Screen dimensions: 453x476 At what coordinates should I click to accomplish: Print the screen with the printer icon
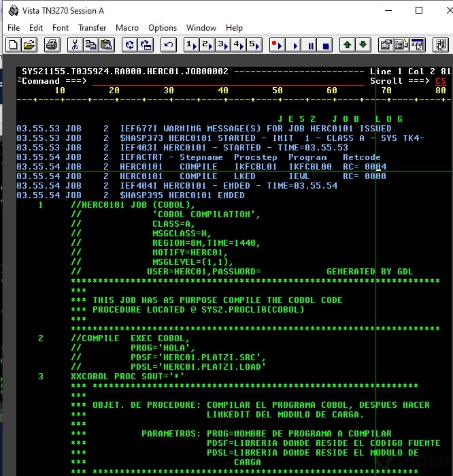point(52,45)
